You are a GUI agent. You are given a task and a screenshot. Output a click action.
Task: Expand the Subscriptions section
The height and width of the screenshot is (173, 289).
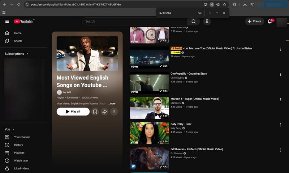pos(16,54)
